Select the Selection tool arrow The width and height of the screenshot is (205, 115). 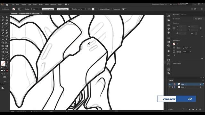click(x=3, y=17)
